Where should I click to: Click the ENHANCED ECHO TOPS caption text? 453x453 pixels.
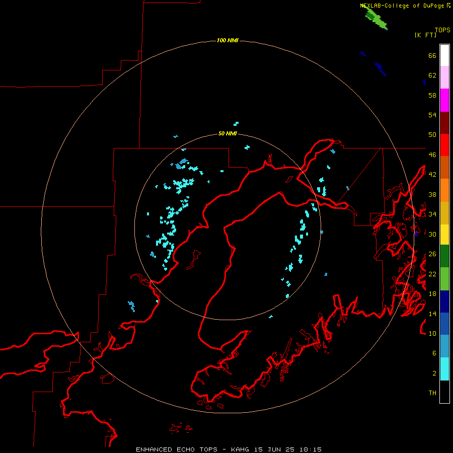pos(177,449)
